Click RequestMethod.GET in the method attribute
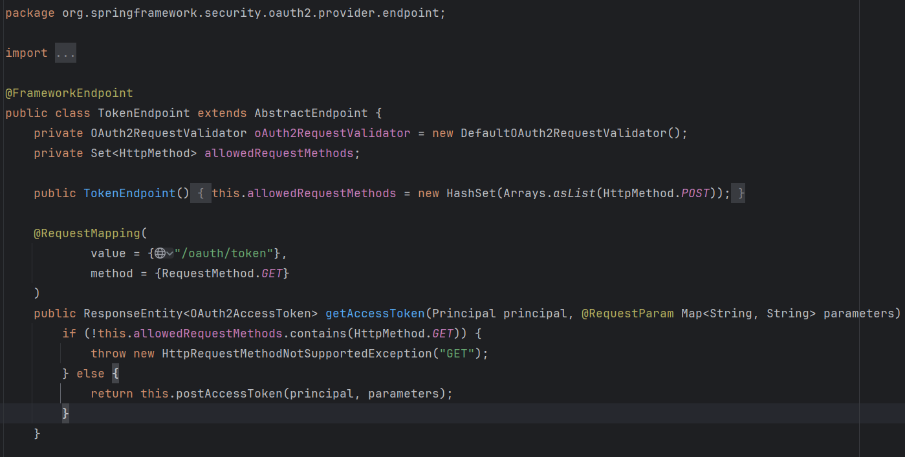 [x=222, y=273]
